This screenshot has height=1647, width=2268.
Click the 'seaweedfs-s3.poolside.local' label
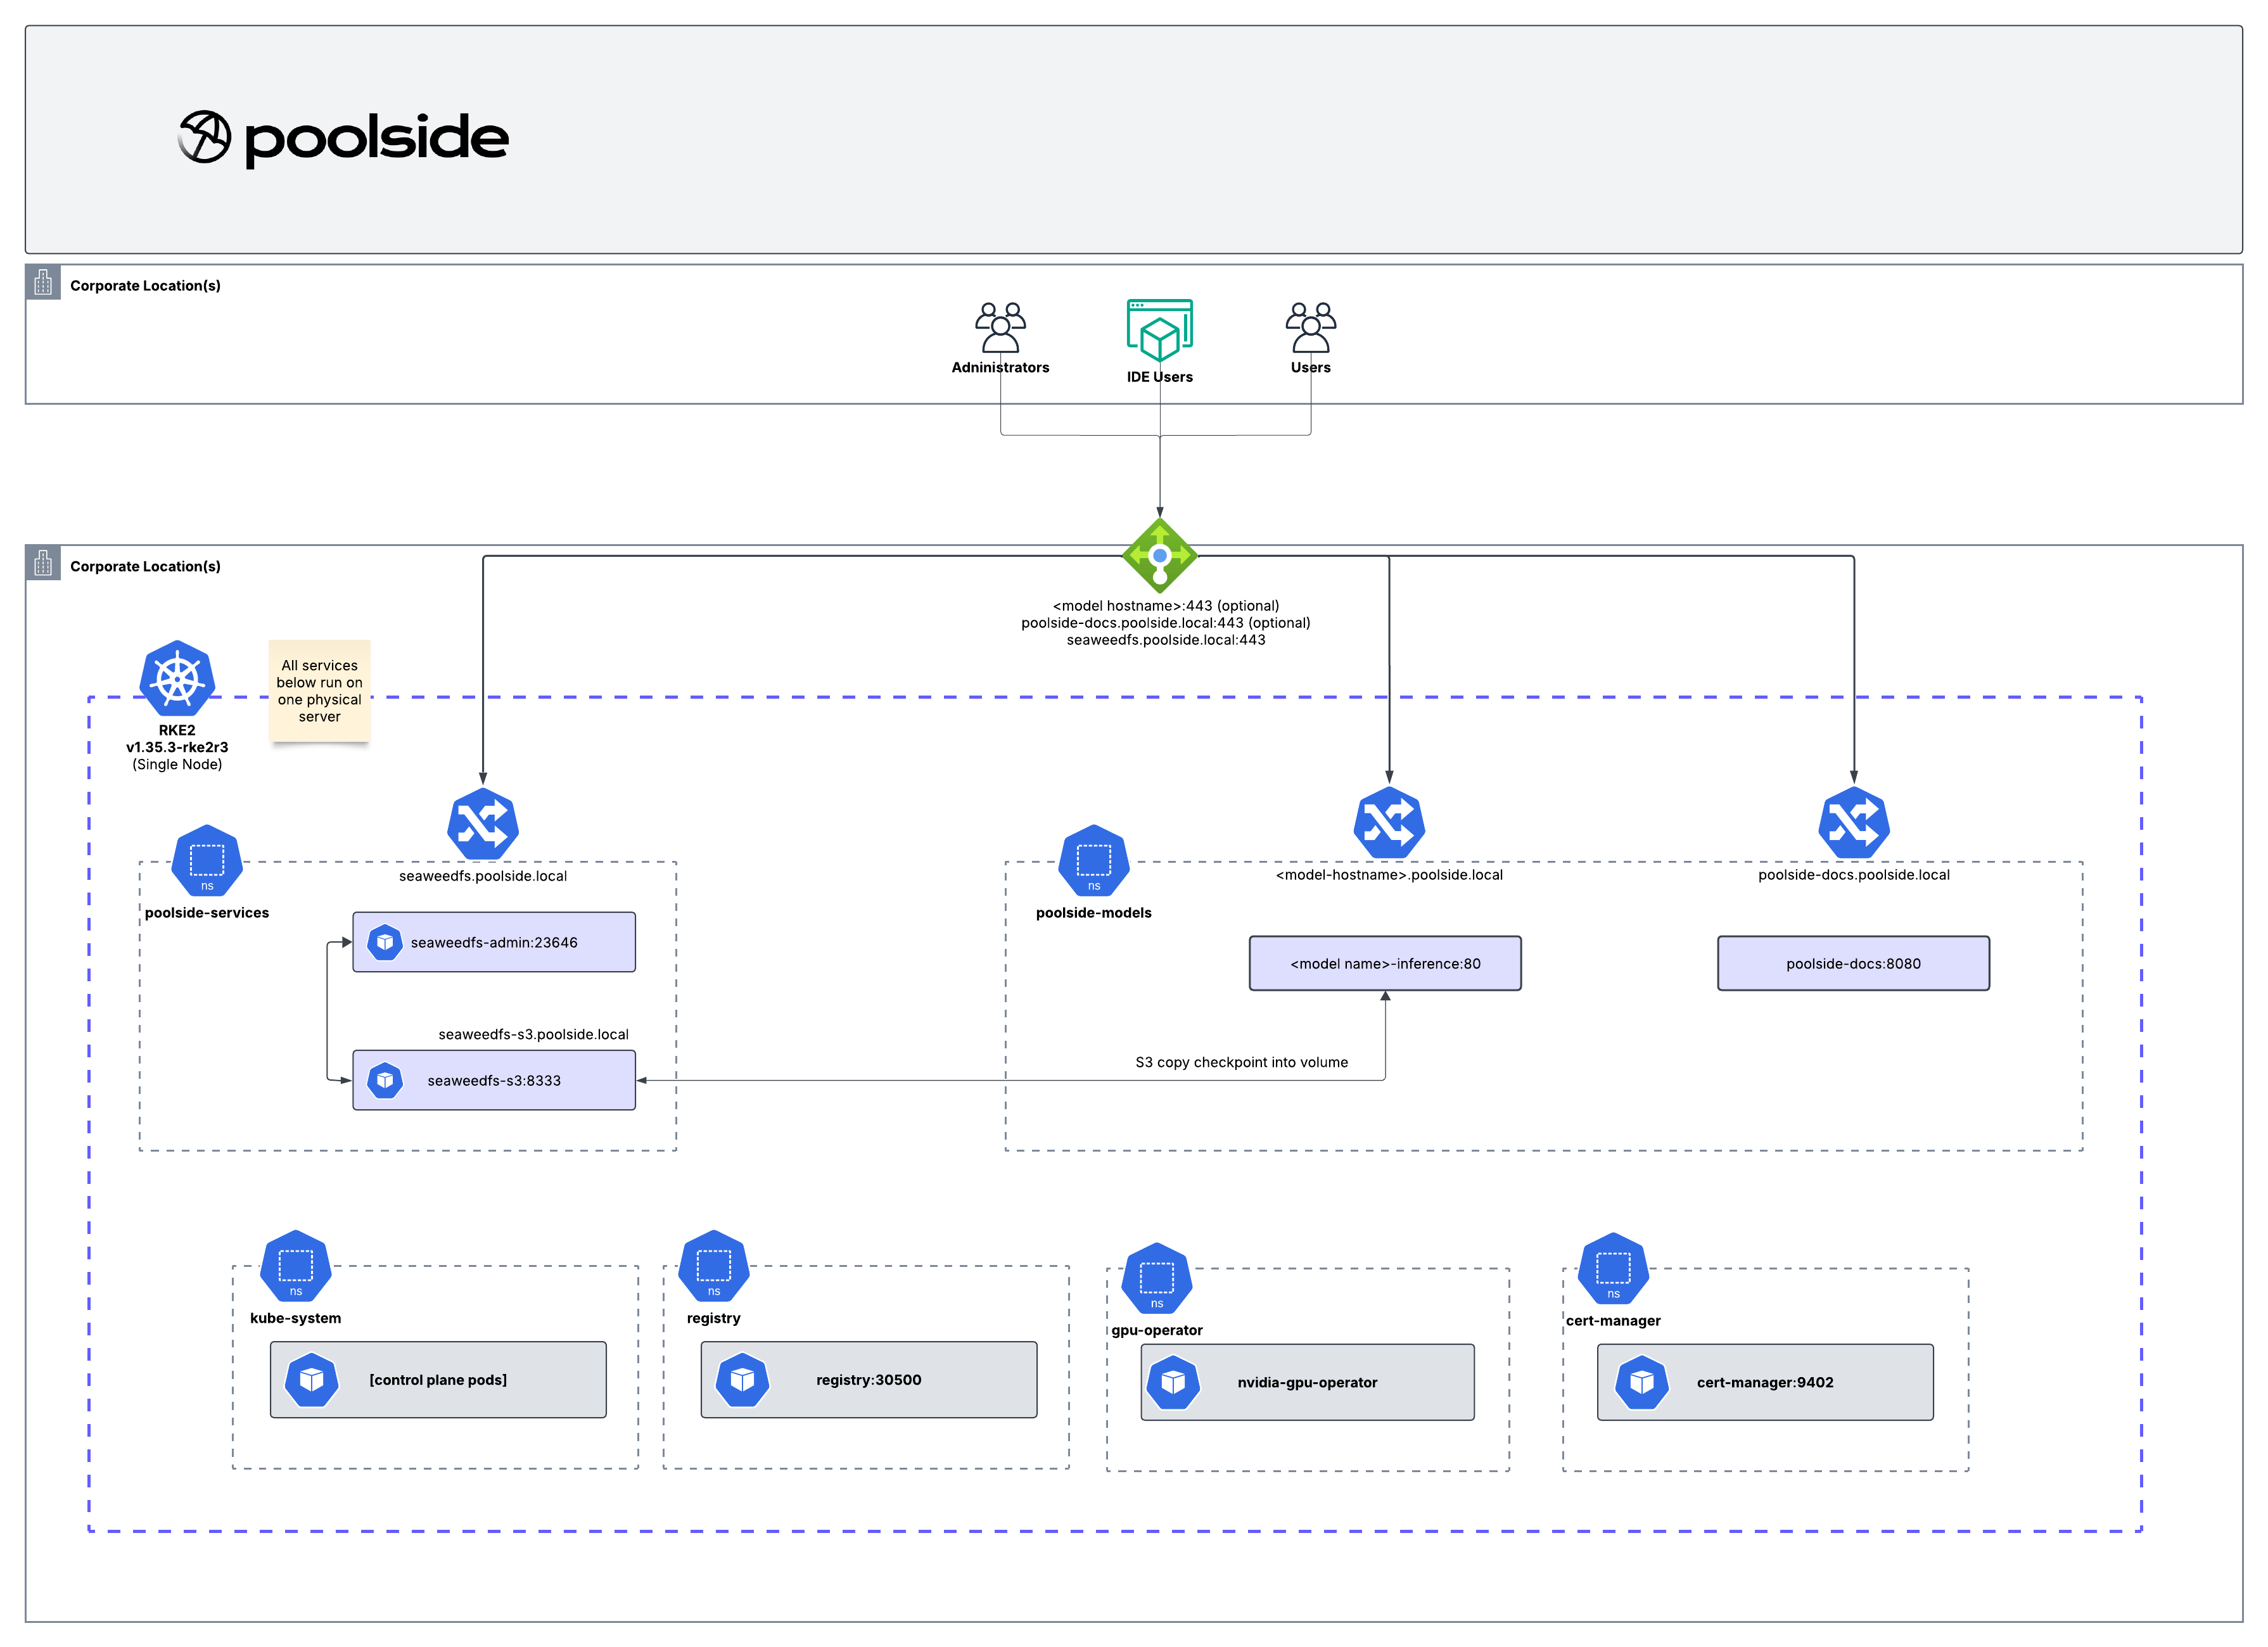534,1034
